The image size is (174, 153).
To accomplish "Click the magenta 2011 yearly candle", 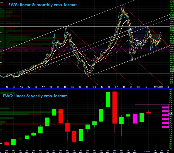I will (x=135, y=118).
